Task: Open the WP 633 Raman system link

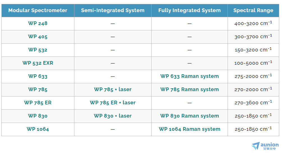Action: (190, 76)
